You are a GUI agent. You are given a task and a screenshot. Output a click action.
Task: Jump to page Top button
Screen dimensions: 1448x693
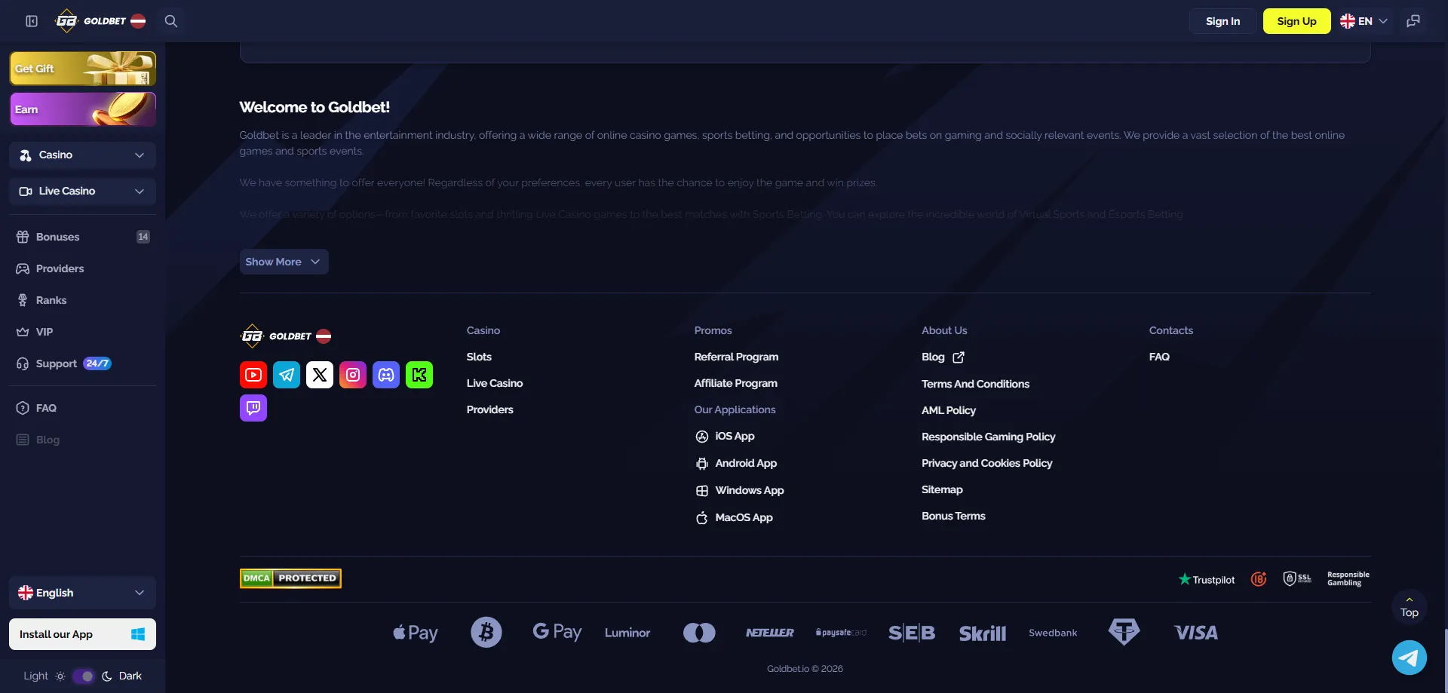tap(1409, 607)
